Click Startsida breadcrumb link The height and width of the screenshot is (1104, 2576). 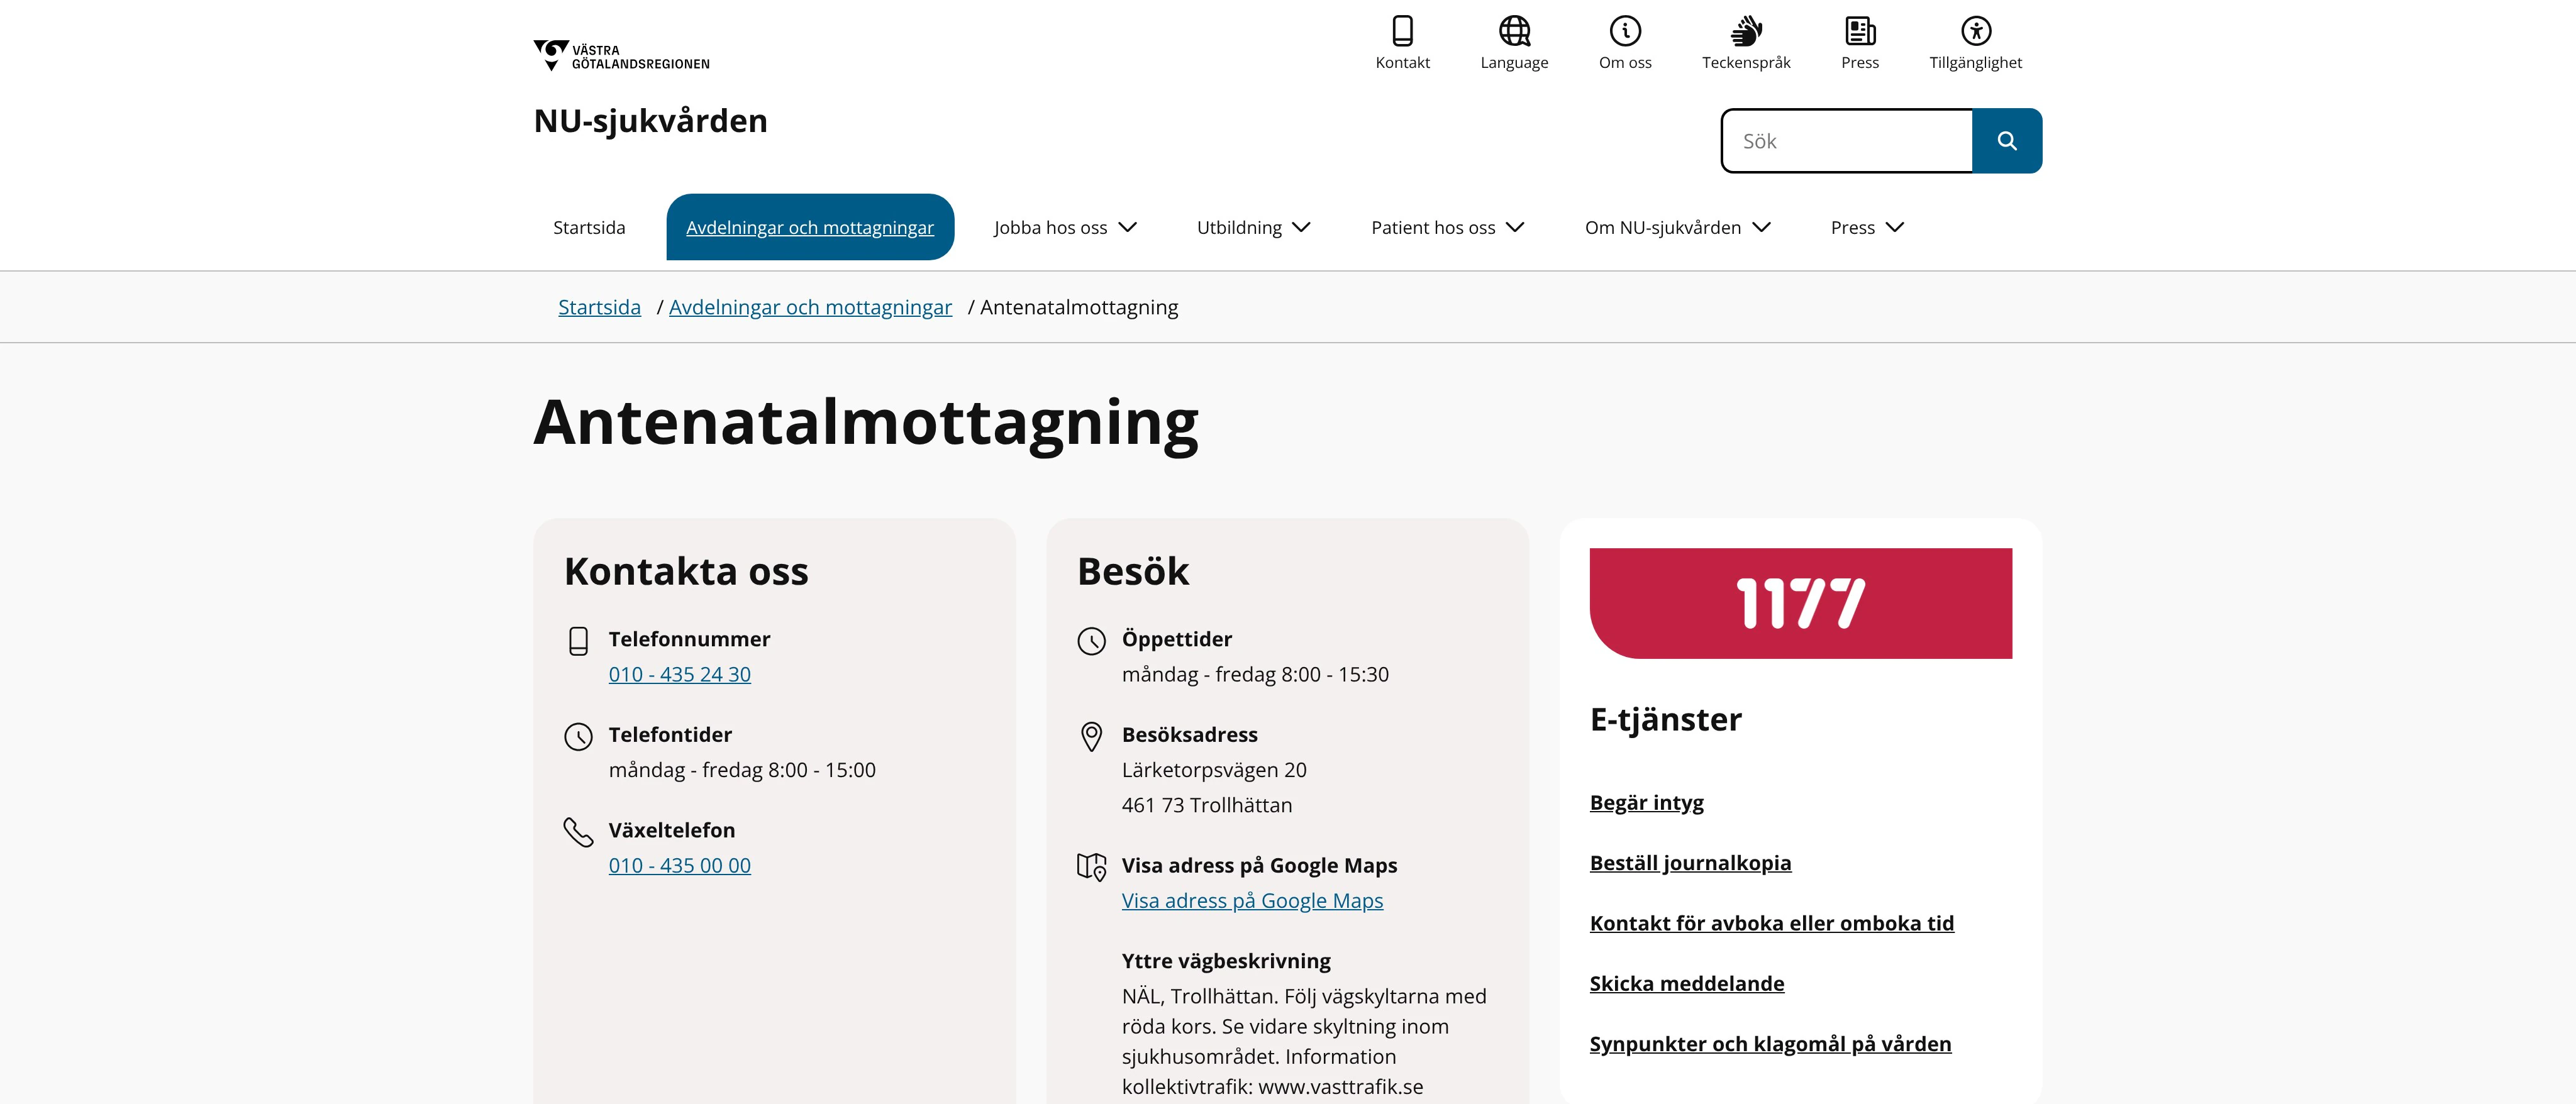tap(599, 308)
